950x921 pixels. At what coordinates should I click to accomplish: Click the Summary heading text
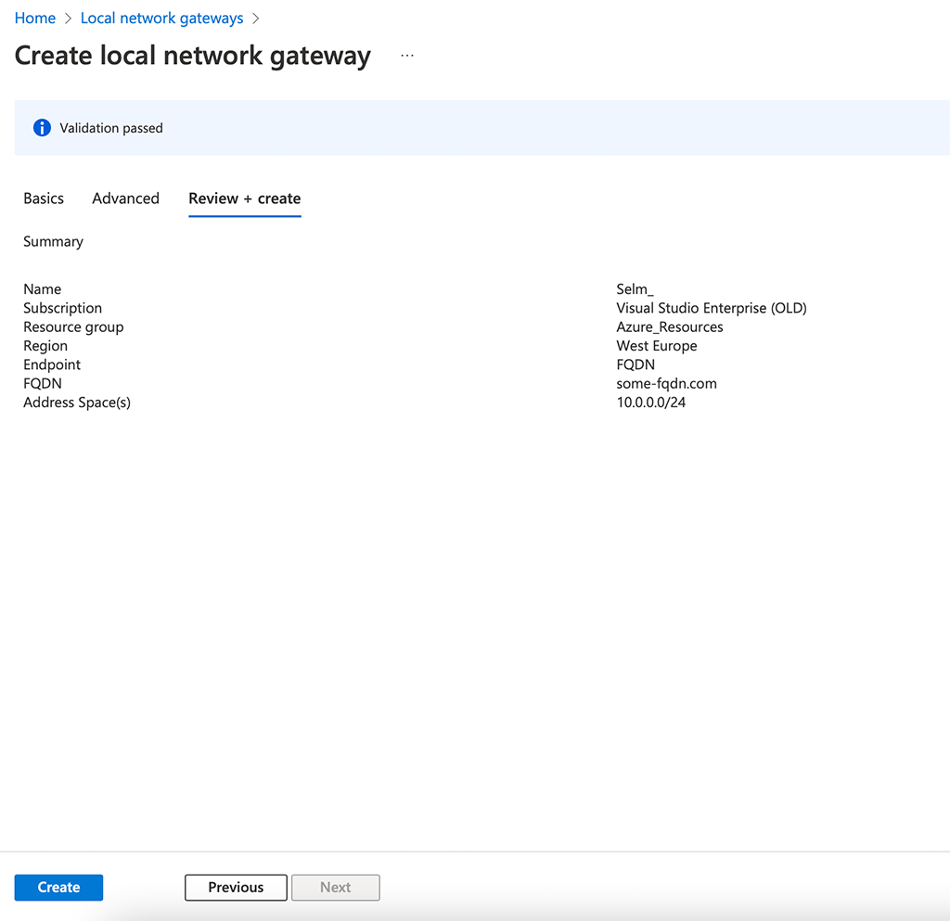pyautogui.click(x=53, y=241)
